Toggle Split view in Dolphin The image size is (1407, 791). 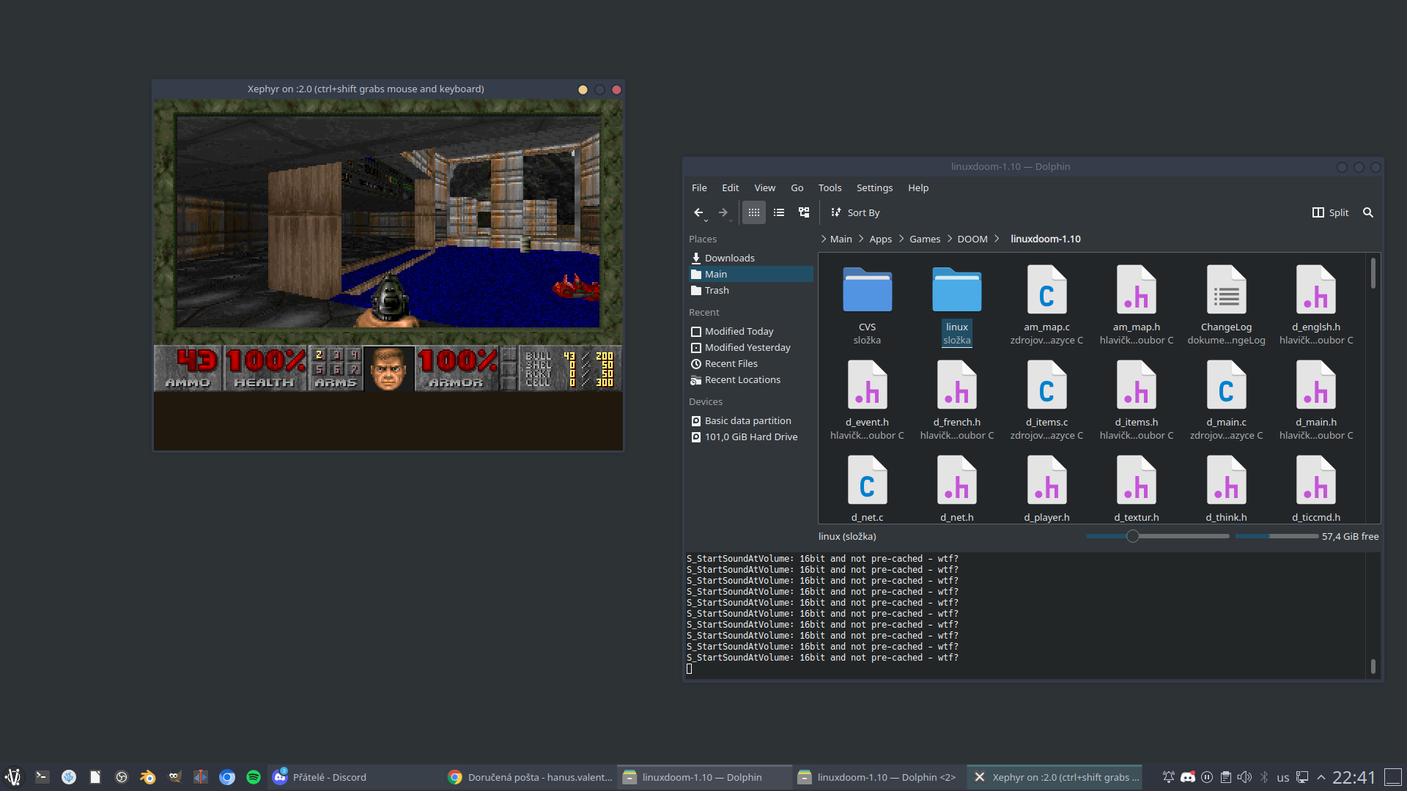[1330, 212]
